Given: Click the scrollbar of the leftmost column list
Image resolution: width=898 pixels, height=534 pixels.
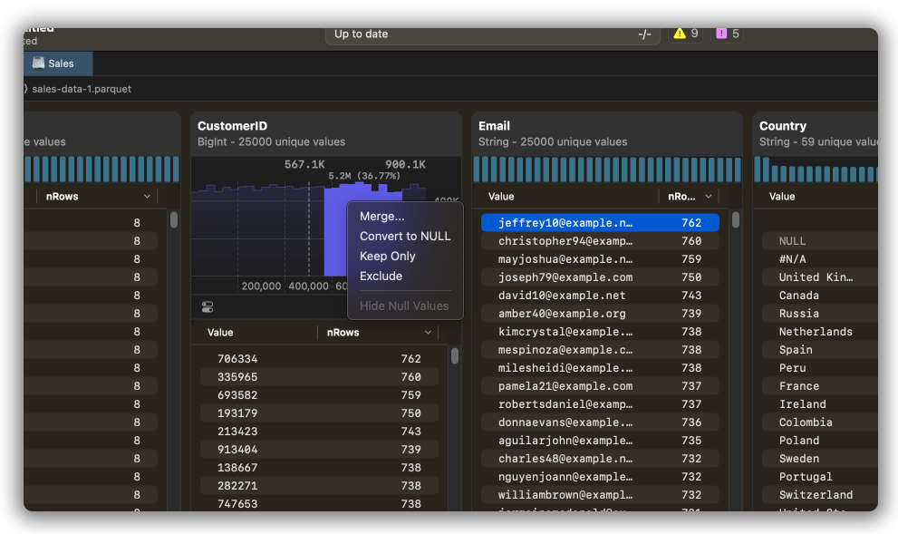Looking at the screenshot, I should 174,220.
